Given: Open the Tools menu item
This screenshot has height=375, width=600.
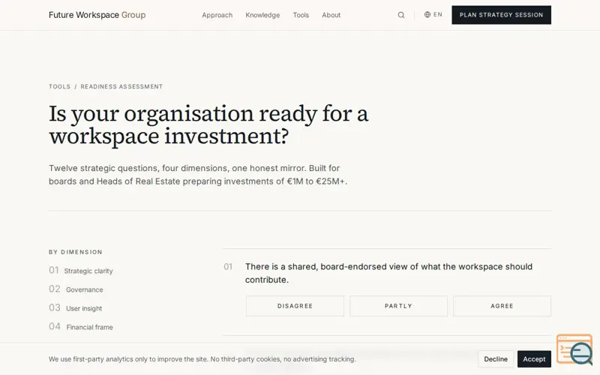Looking at the screenshot, I should tap(301, 15).
